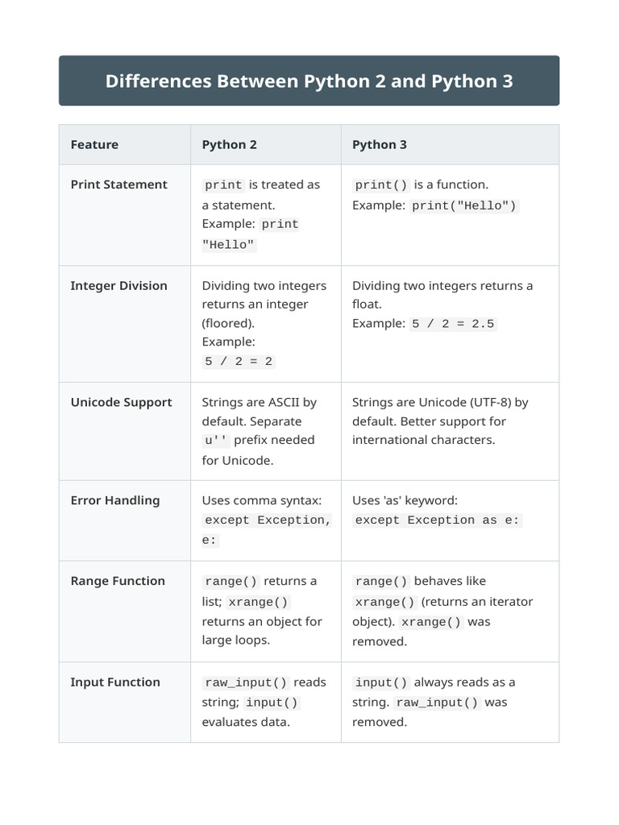Click the Range Function row label
Screen dimensions: 619x825
point(118,581)
